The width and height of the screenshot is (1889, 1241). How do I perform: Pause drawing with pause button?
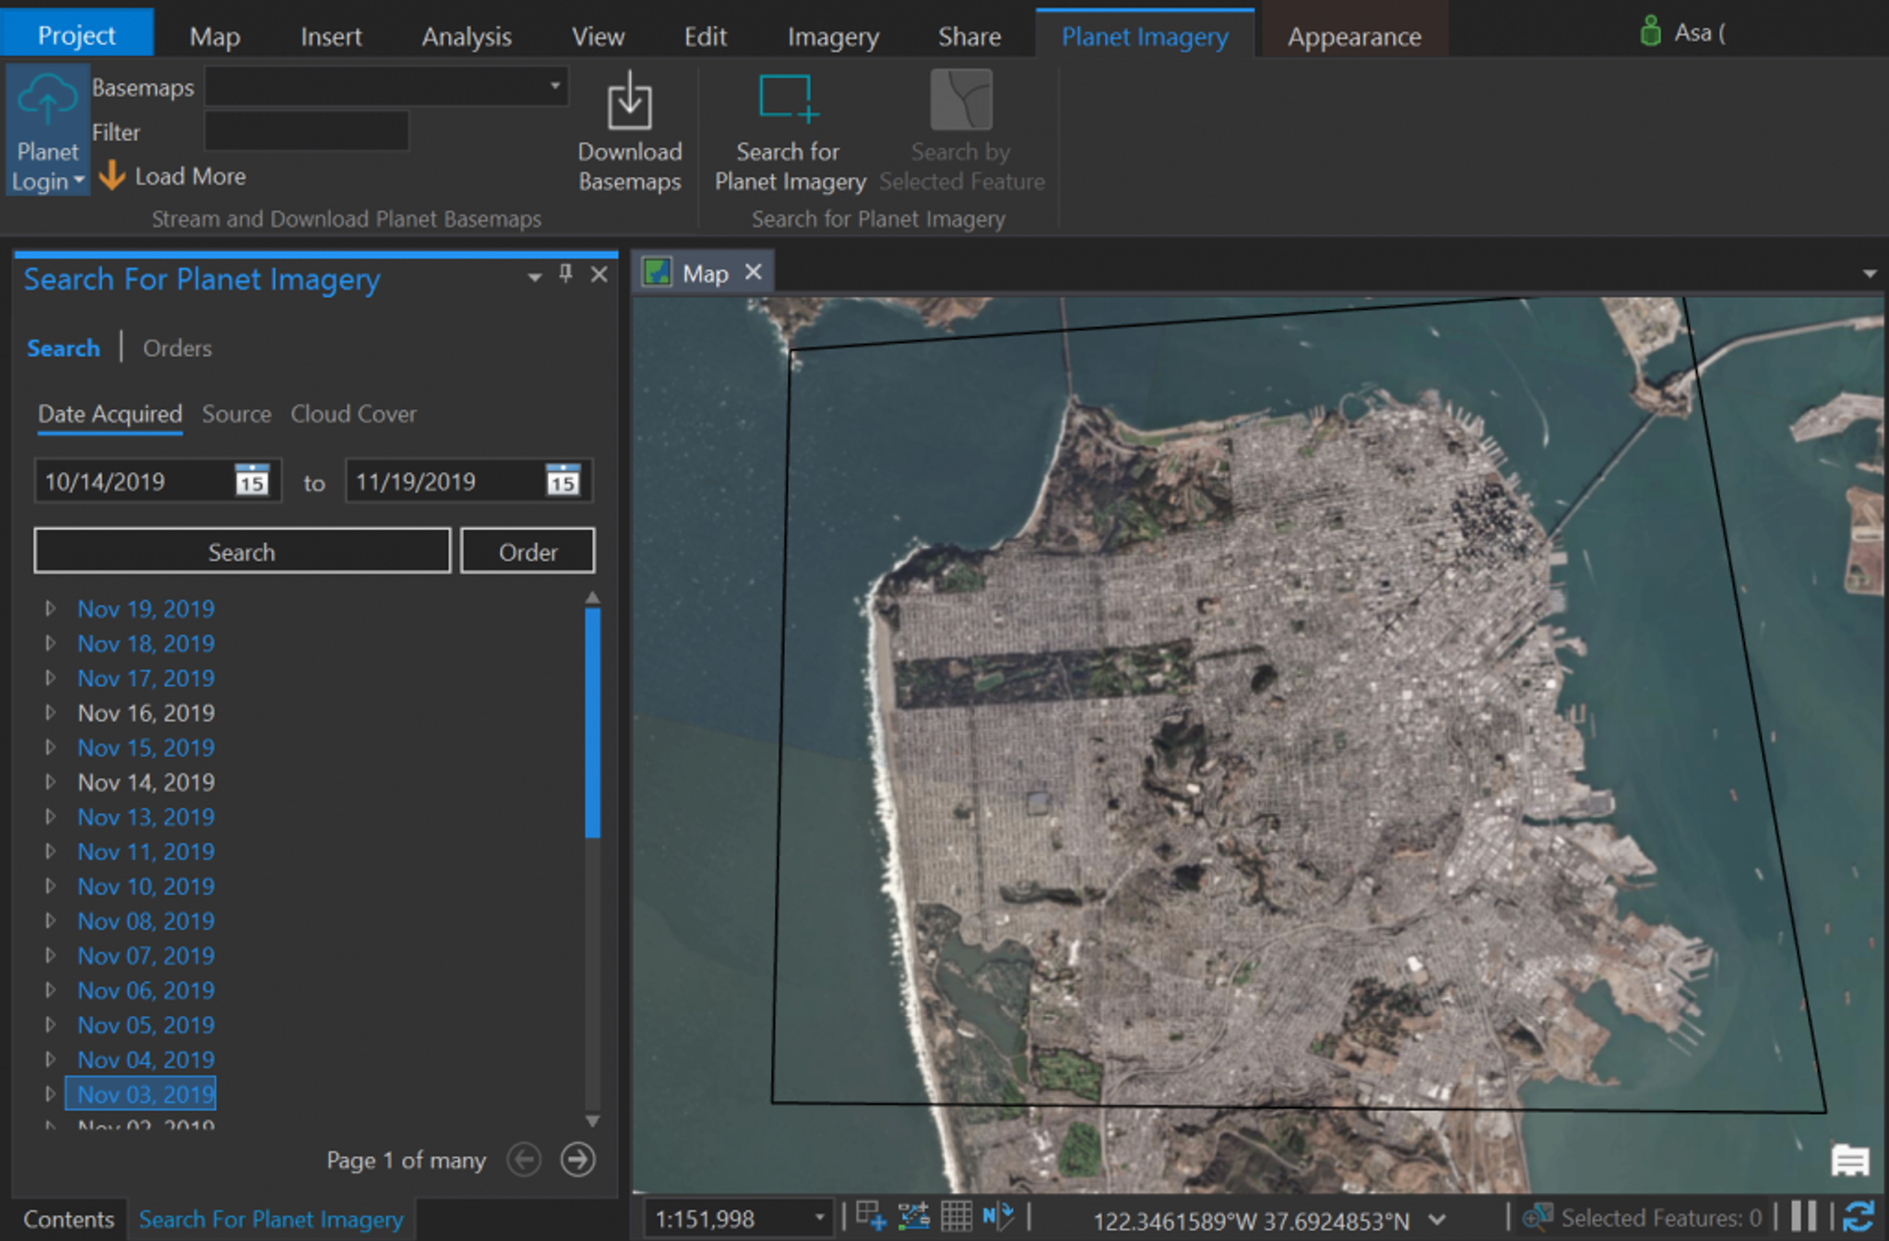tap(1803, 1217)
